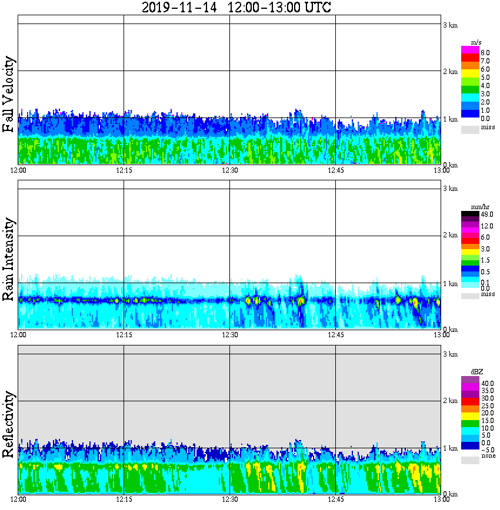Click the 12:15 time label under Reflectivity
The image size is (500, 510).
tap(124, 499)
